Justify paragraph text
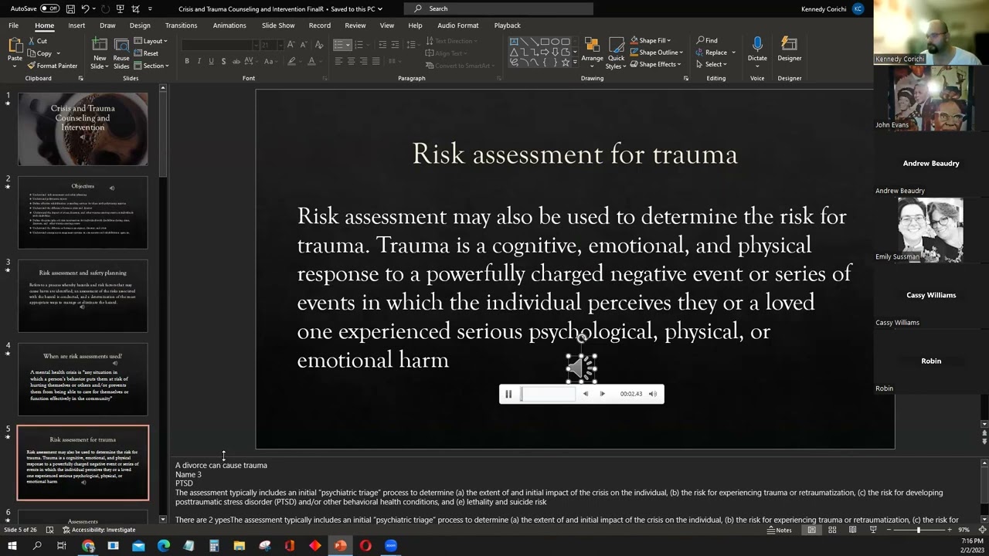The height and width of the screenshot is (556, 989). point(376,61)
